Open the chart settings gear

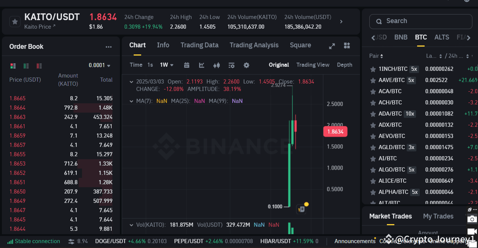click(x=246, y=65)
